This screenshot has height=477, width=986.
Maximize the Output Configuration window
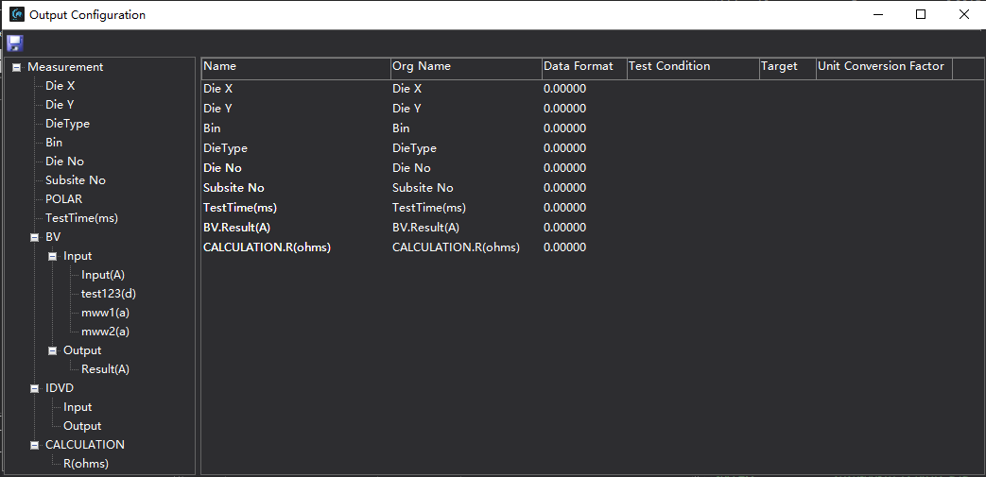click(921, 14)
